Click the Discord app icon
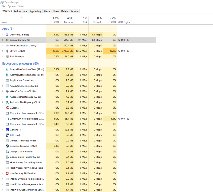Image resolution: width=213 pixels, height=192 pixels. pyautogui.click(x=7, y=35)
